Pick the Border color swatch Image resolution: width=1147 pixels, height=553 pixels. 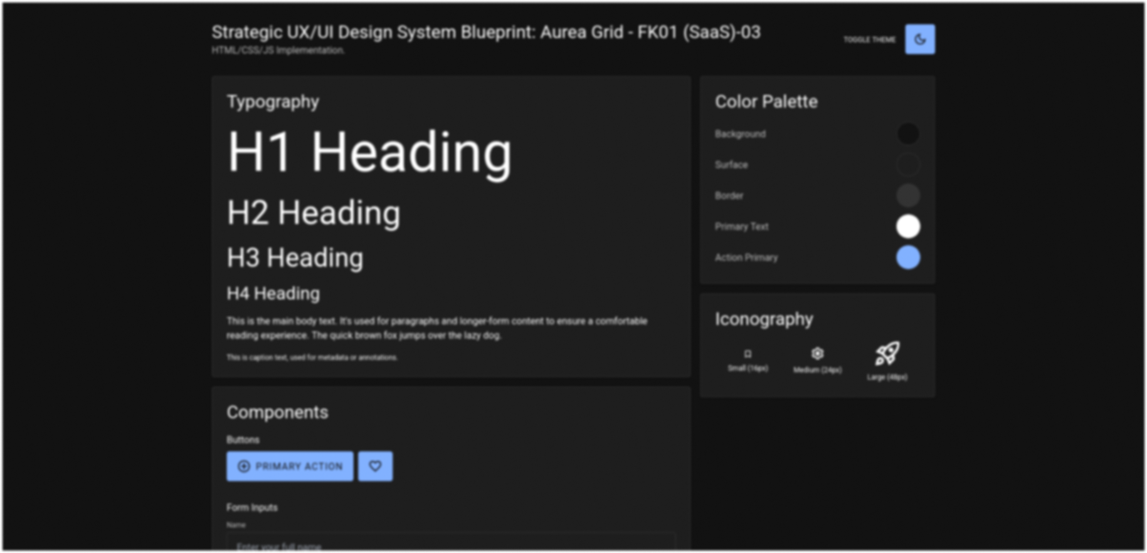(x=907, y=195)
